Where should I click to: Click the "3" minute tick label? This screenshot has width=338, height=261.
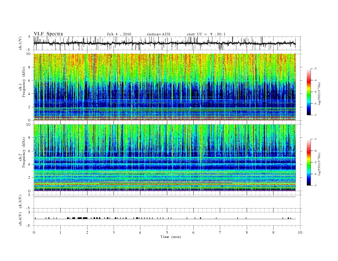pos(114,232)
